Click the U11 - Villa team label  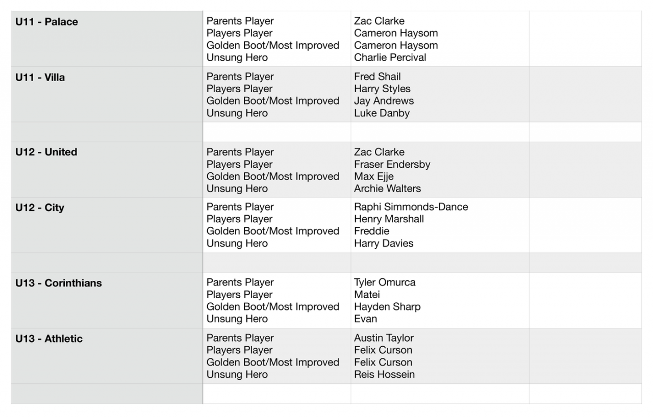pos(40,77)
